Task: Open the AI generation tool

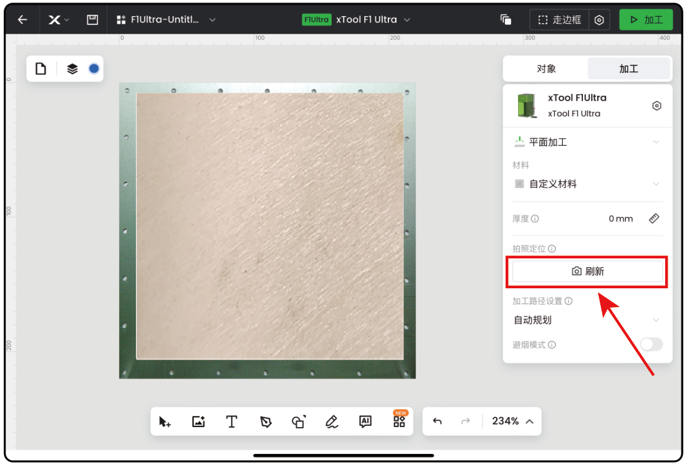Action: (365, 422)
